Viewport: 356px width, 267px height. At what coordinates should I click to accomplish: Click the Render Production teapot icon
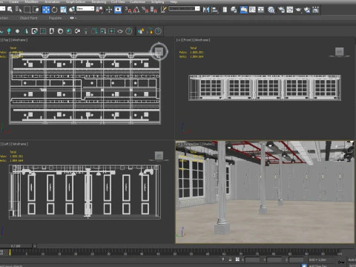click(298, 10)
